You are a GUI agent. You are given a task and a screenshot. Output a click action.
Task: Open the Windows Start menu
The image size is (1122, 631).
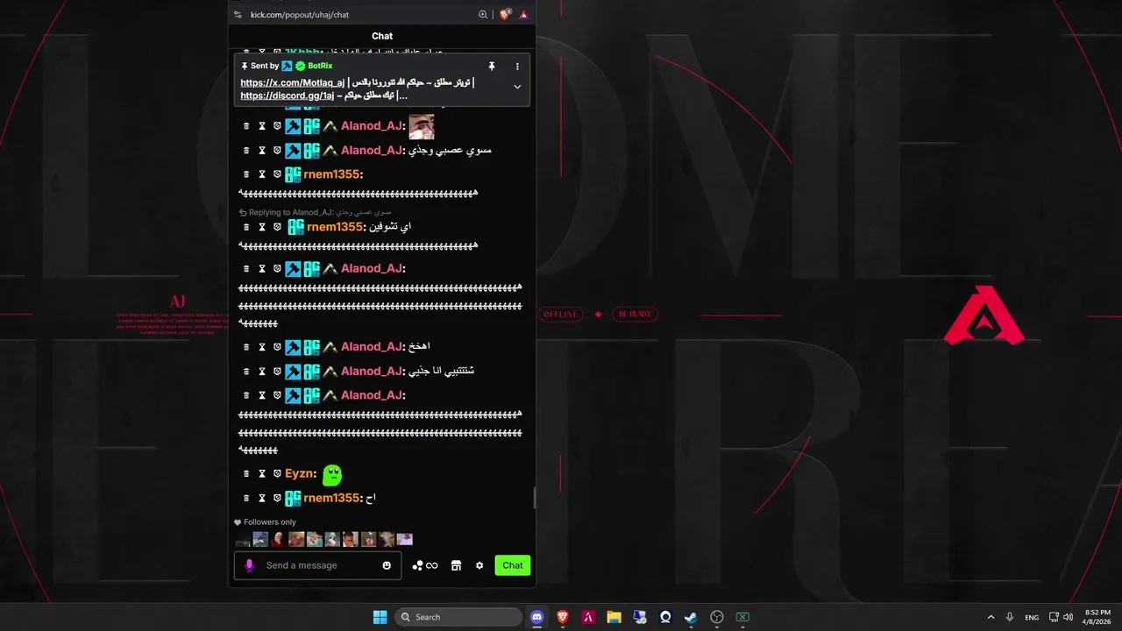click(380, 617)
